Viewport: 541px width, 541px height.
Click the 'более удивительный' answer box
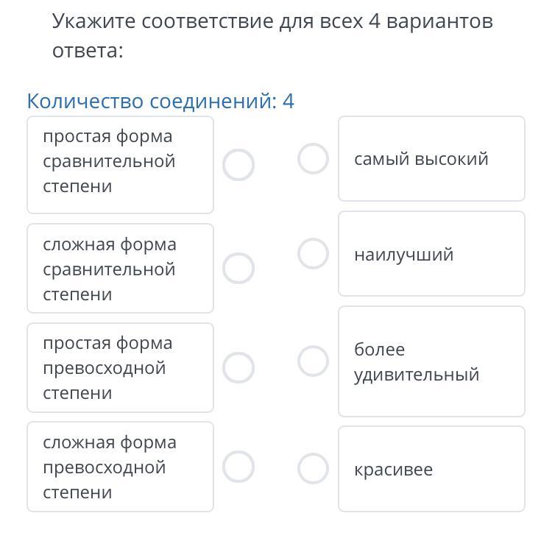pos(431,361)
